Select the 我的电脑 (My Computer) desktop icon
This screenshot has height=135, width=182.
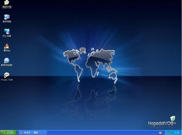point(7,17)
